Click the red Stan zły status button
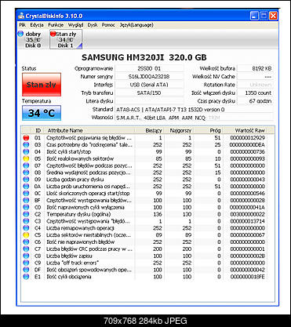 42,85
